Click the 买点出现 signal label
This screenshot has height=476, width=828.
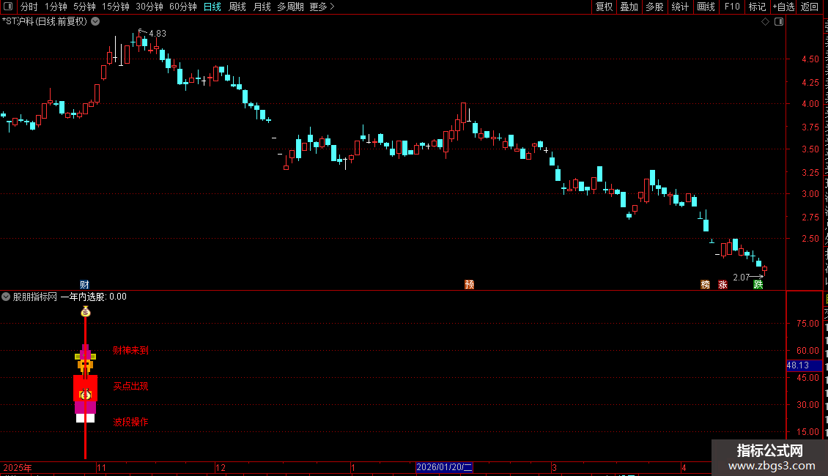tap(131, 386)
